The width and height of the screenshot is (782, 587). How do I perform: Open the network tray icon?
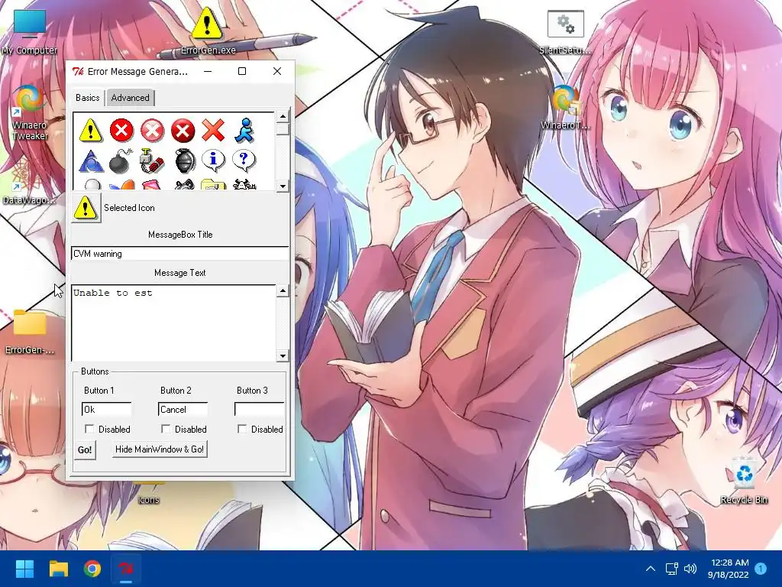point(671,569)
